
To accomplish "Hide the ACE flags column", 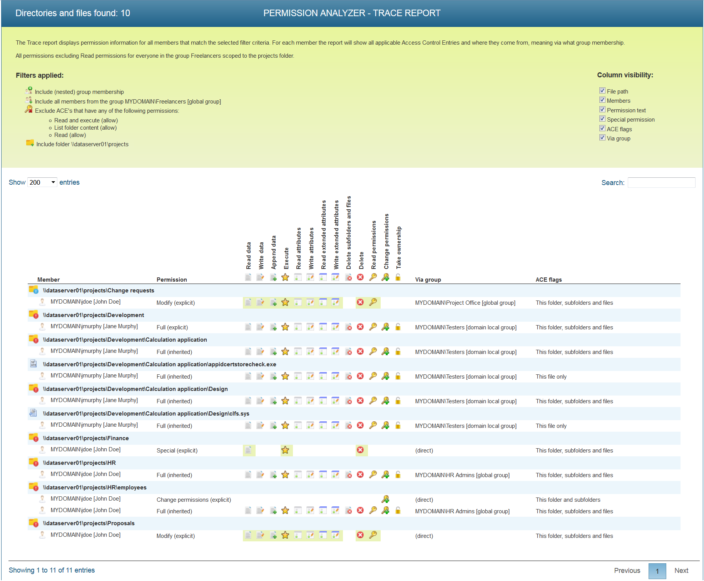I will point(602,129).
